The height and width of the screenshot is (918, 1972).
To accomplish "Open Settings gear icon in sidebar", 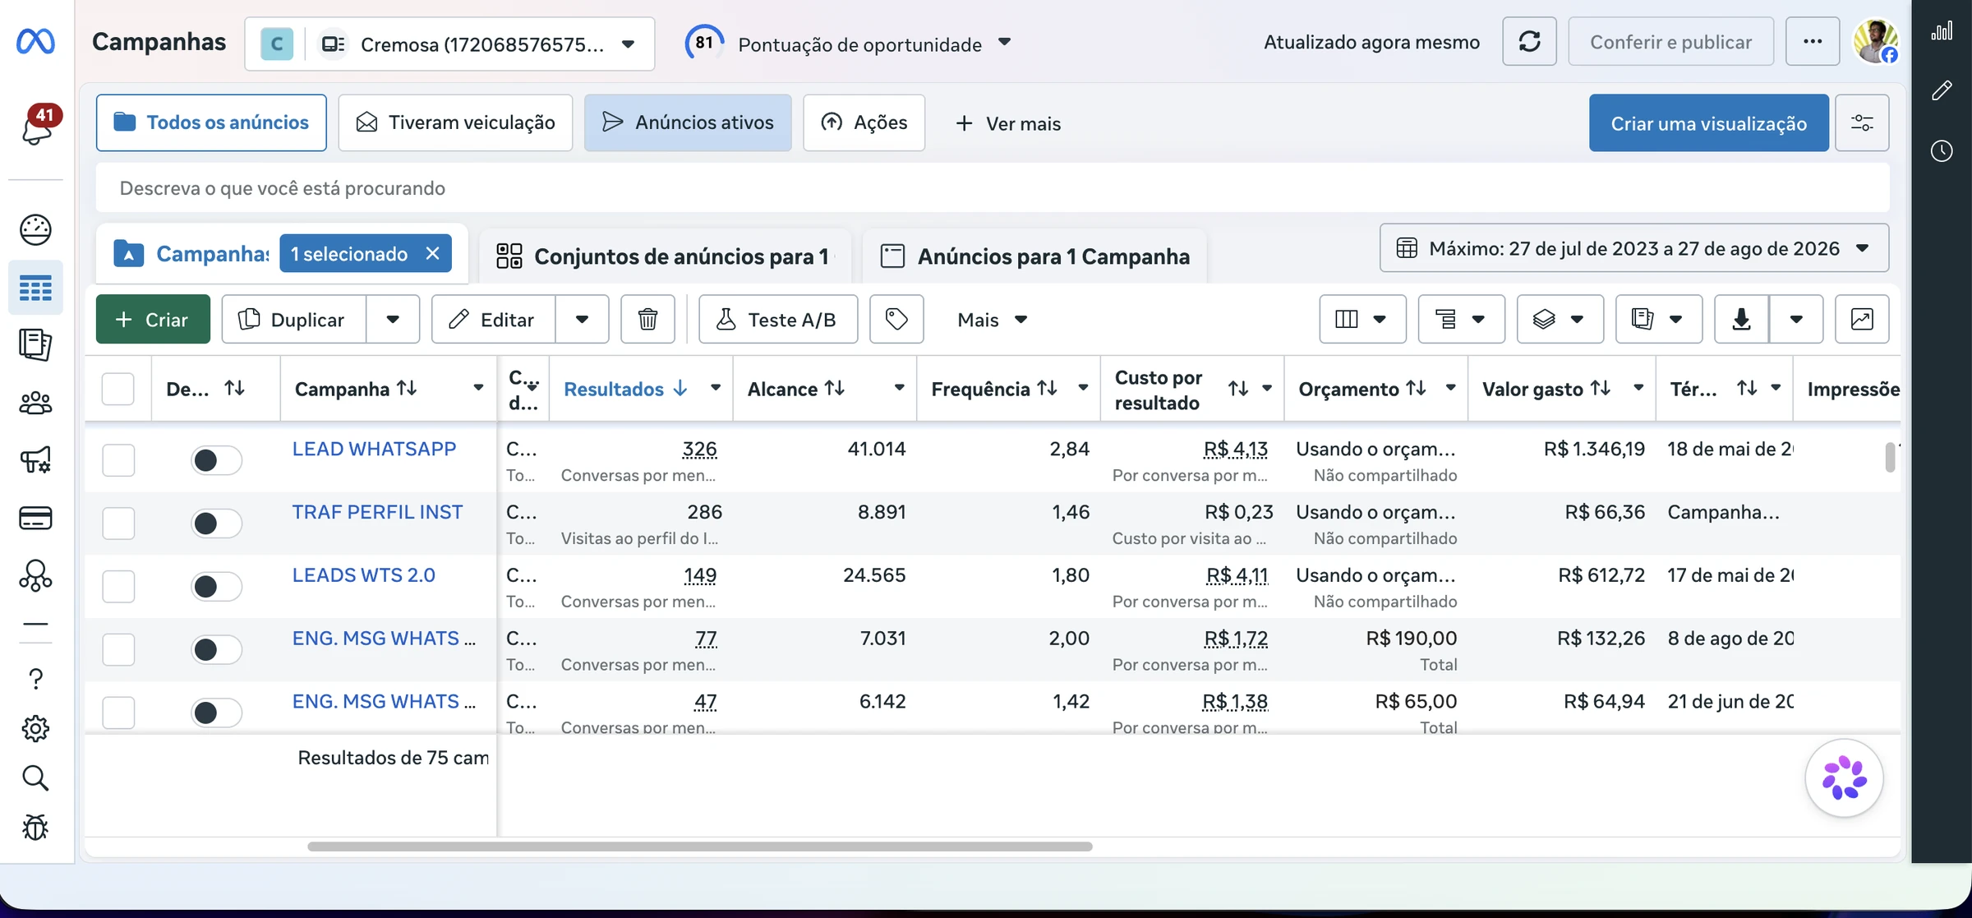I will coord(35,728).
